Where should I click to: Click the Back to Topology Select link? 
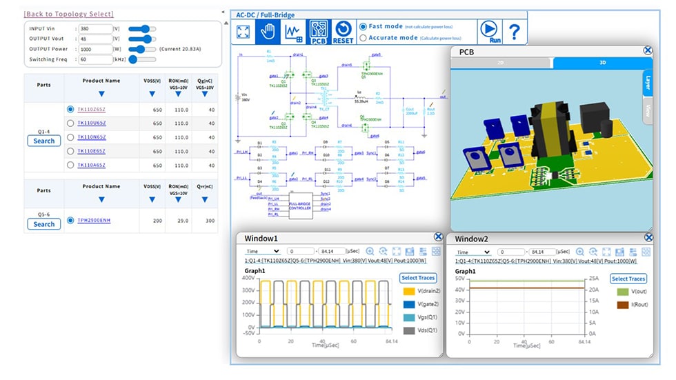tap(68, 14)
